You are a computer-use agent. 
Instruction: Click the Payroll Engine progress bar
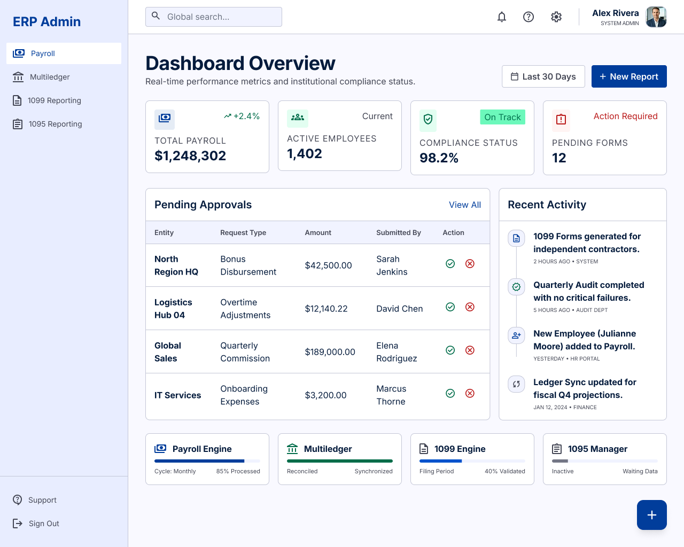click(x=207, y=461)
